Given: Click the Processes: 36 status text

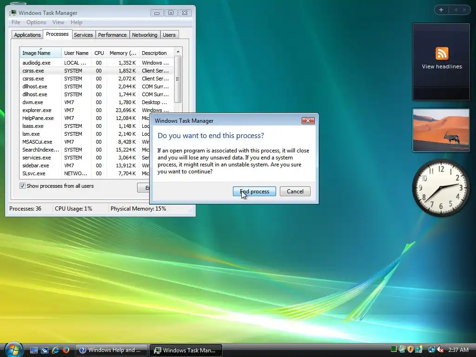Looking at the screenshot, I should 25,209.
